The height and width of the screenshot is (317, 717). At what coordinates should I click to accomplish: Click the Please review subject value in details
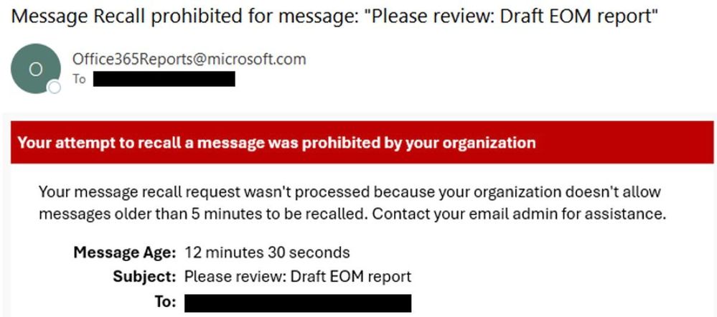tap(297, 276)
